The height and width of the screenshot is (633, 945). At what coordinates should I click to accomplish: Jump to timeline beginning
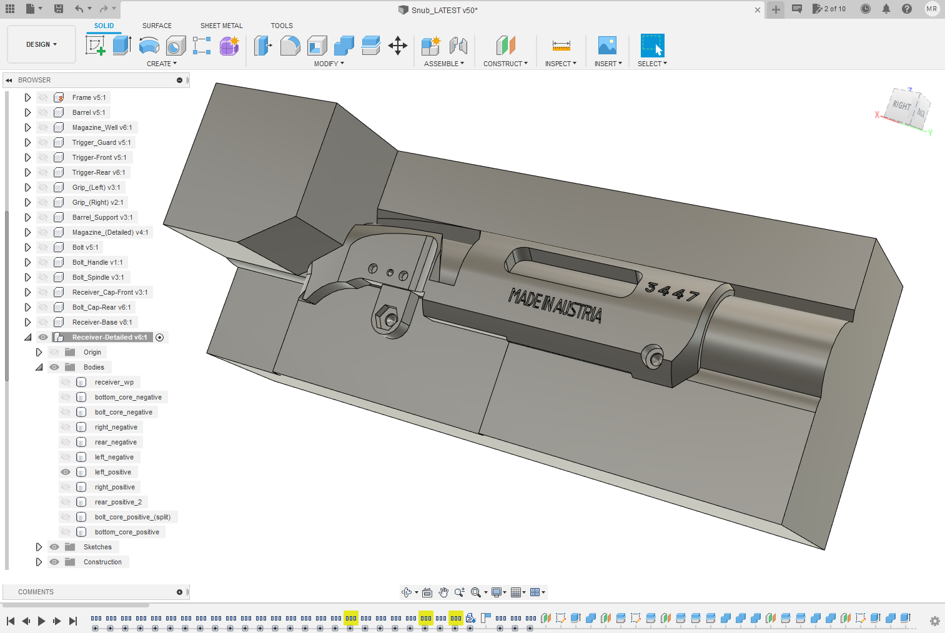11,621
